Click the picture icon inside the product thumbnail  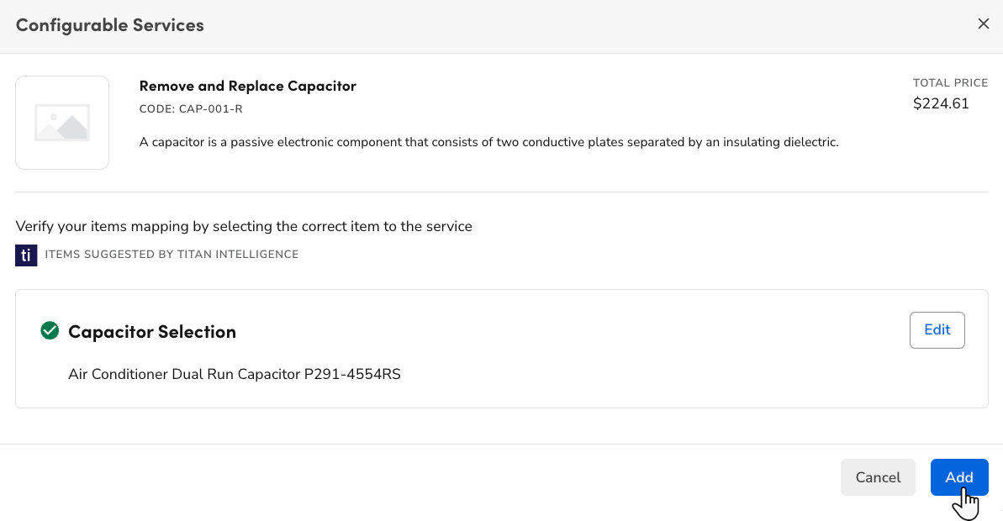pos(62,122)
